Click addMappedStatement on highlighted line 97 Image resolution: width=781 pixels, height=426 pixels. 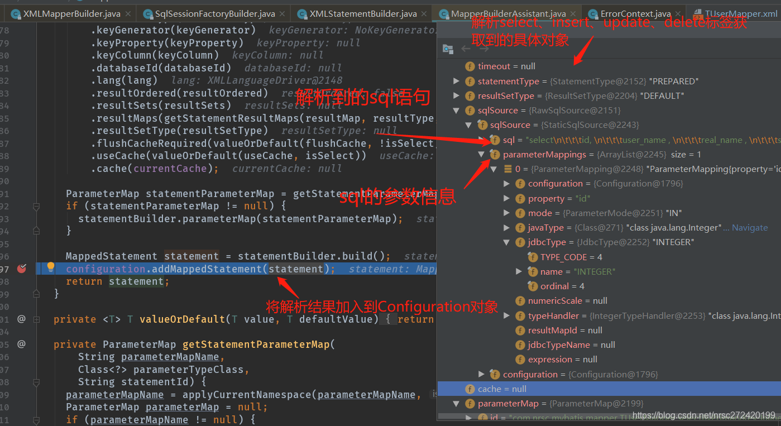207,269
